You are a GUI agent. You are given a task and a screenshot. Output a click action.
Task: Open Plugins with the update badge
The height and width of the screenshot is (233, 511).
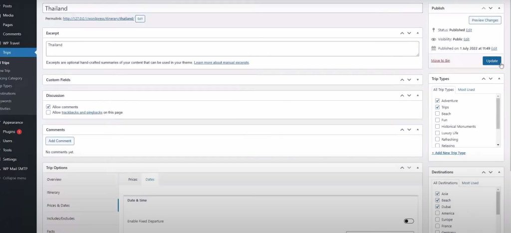[12, 132]
